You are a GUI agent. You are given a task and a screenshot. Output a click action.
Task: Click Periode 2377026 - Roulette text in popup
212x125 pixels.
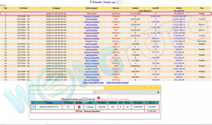(x=115, y=99)
